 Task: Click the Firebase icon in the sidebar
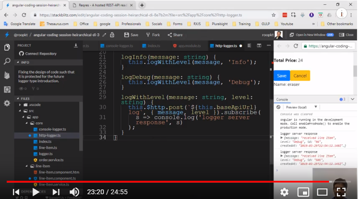click(x=7, y=75)
